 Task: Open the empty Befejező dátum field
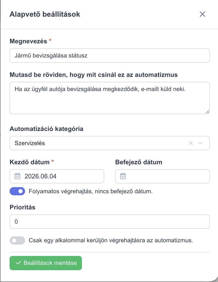tap(162, 176)
